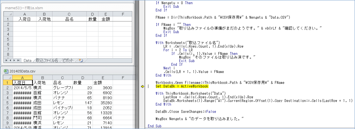
Task: Click cell containing グレープフルーツ in CSV
Action: pos(63,87)
